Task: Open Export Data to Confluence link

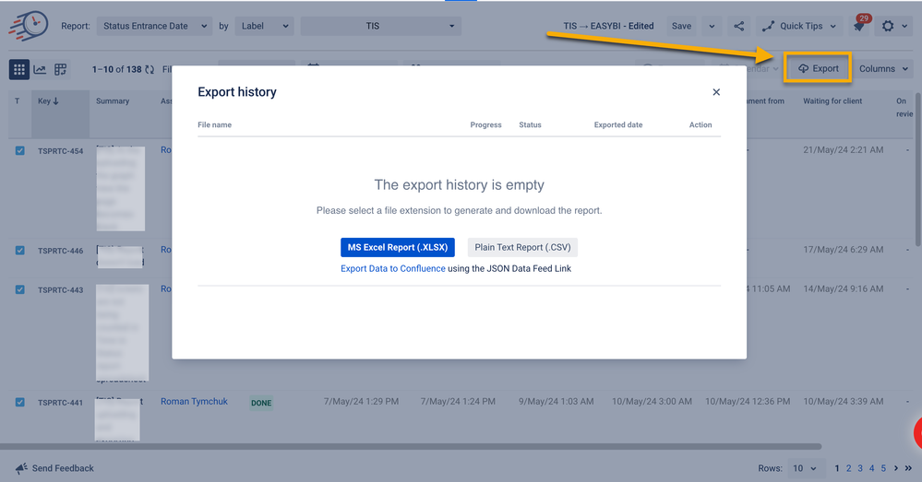Action: [x=393, y=268]
